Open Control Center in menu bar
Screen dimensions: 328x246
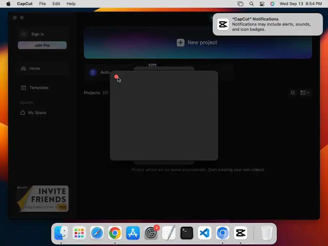262,4
